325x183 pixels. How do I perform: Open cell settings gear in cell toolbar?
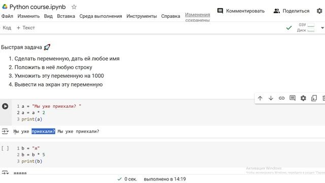303,98
